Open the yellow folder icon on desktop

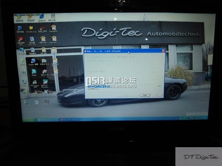pos(31,28)
